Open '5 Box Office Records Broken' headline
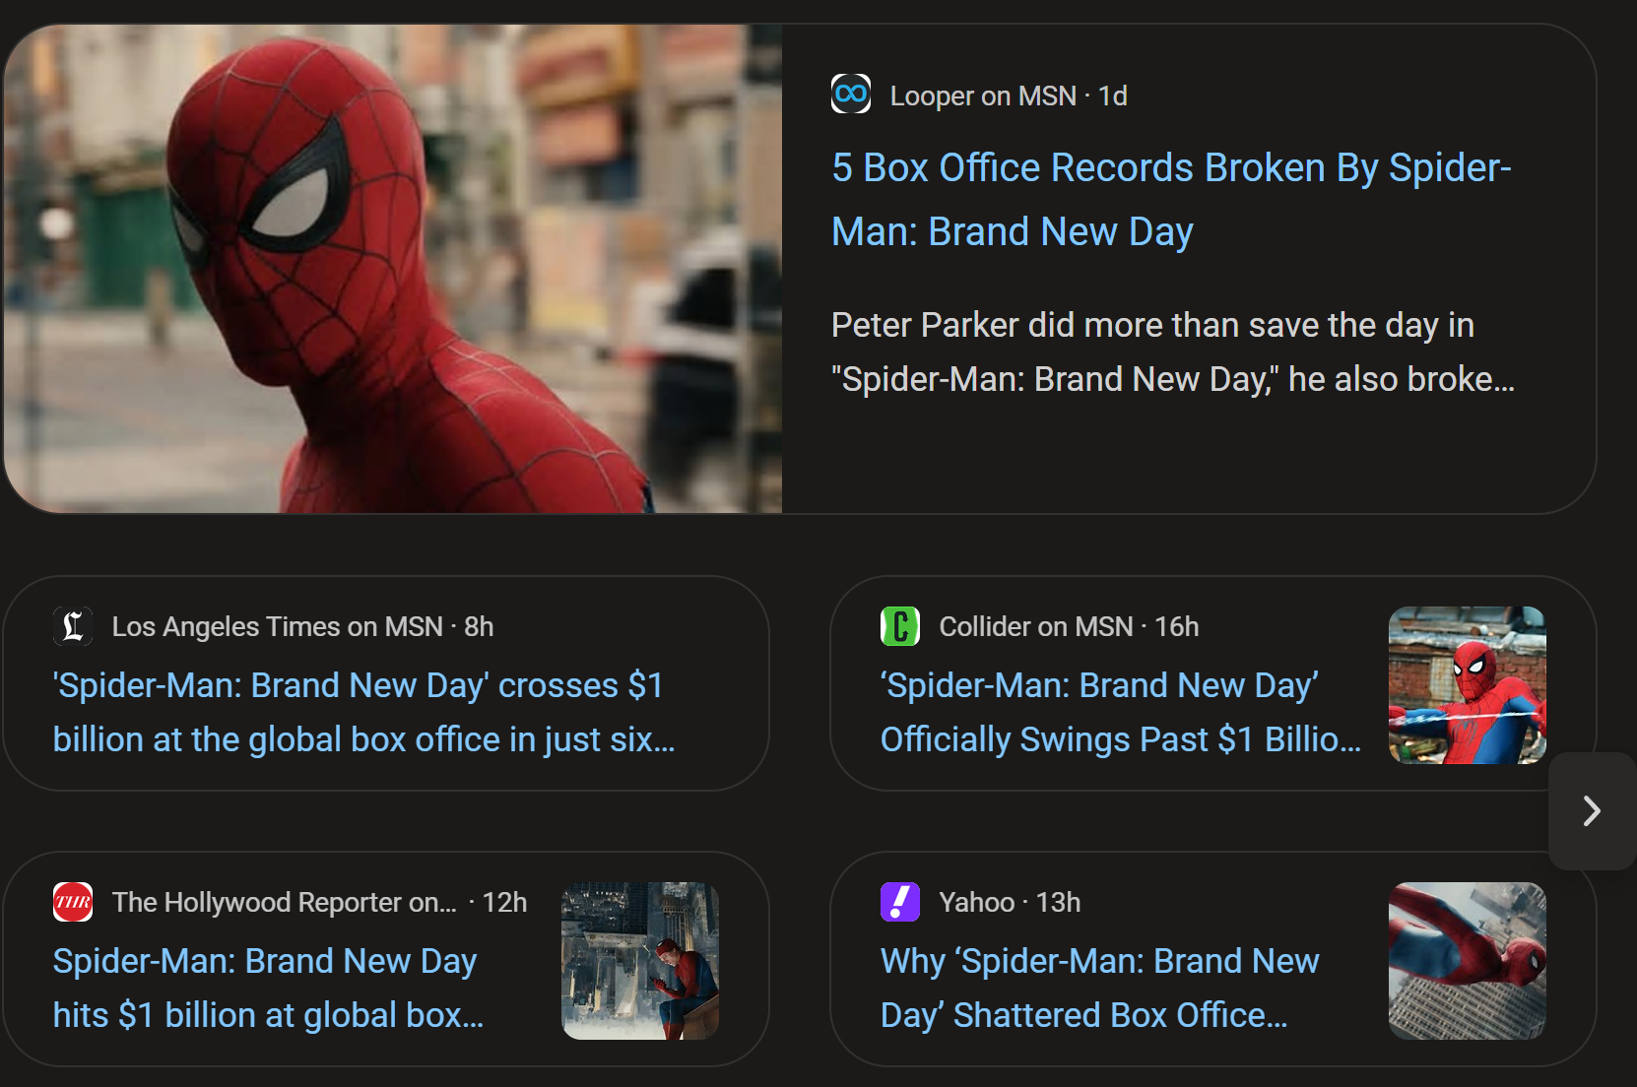 point(1171,200)
